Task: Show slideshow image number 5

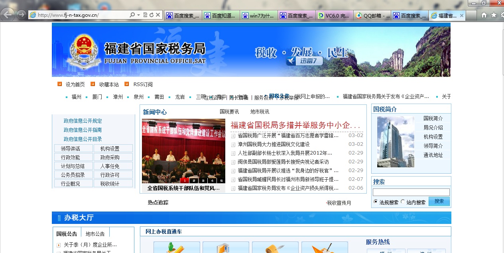Action: (x=221, y=180)
